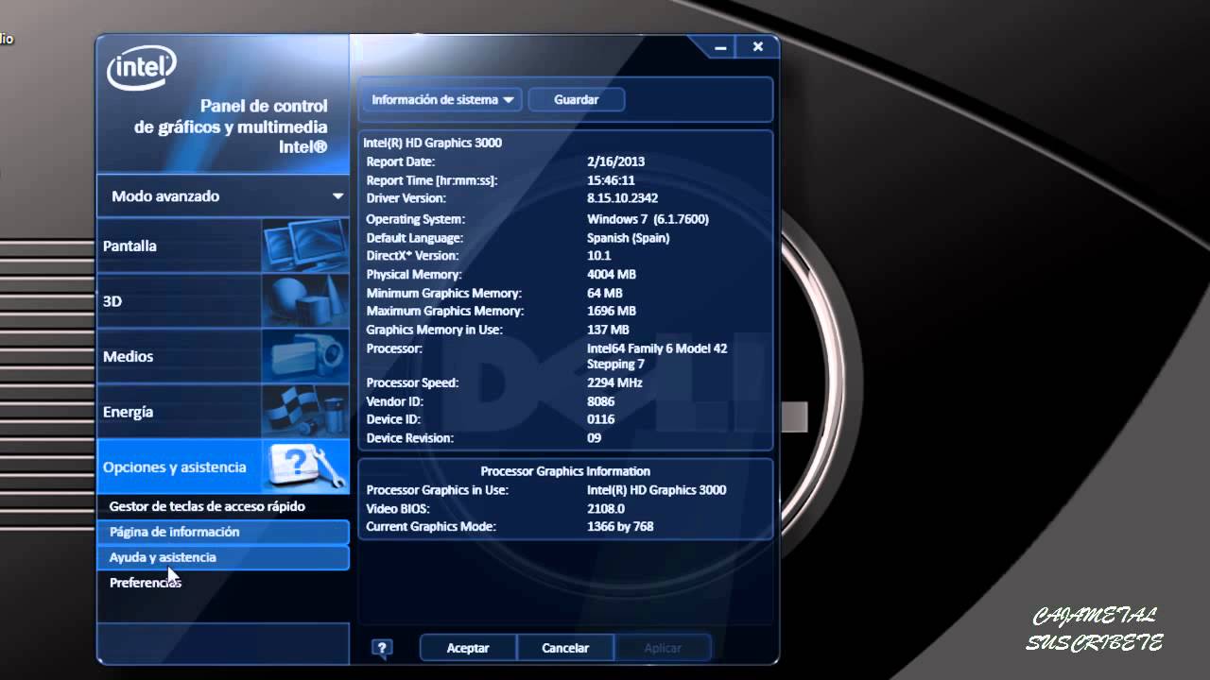Select the Medios menu category
This screenshot has height=680, width=1210.
223,356
